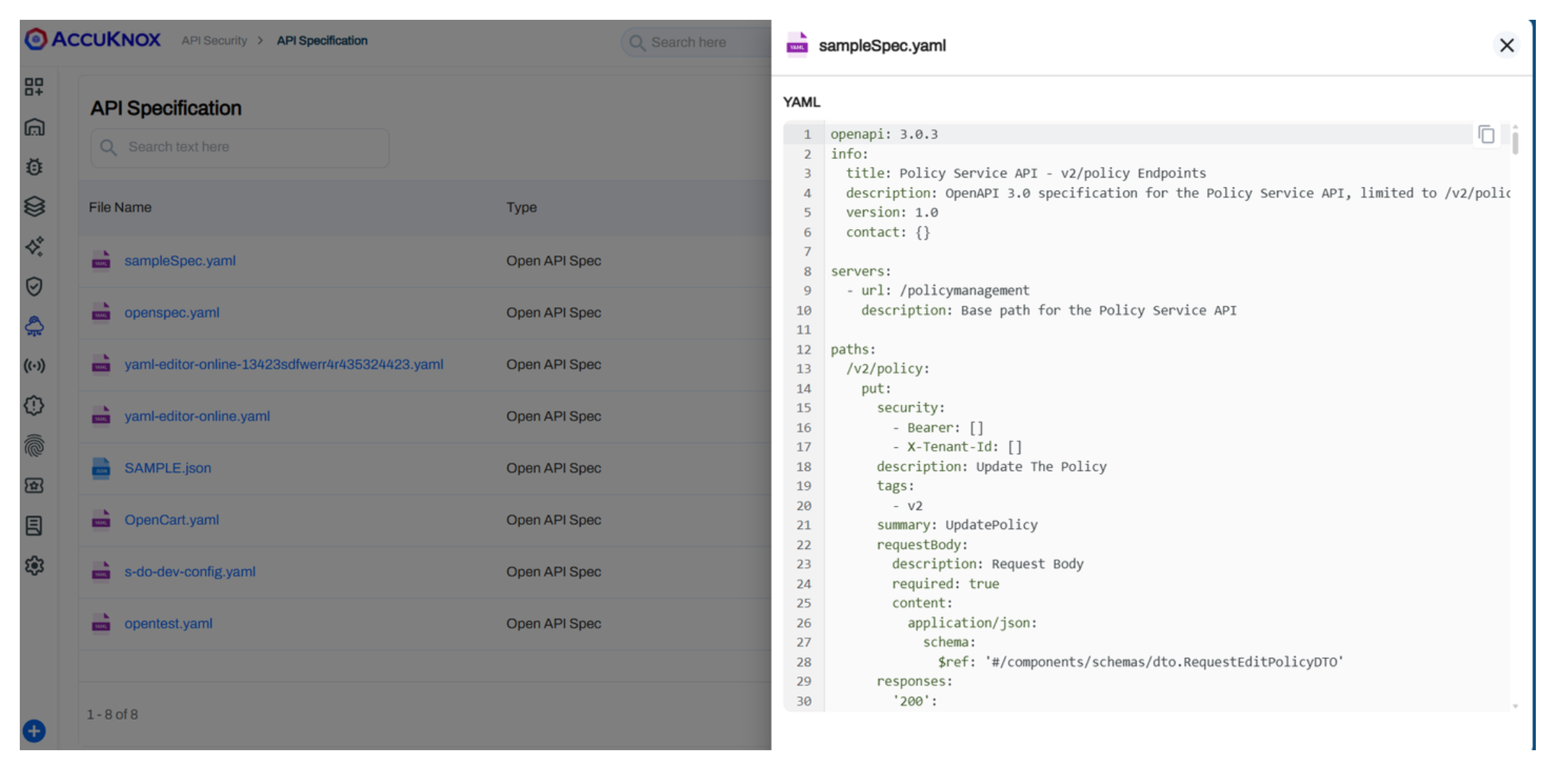This screenshot has width=1555, height=770.
Task: Open the settings gear in sidebar
Action: (x=34, y=565)
